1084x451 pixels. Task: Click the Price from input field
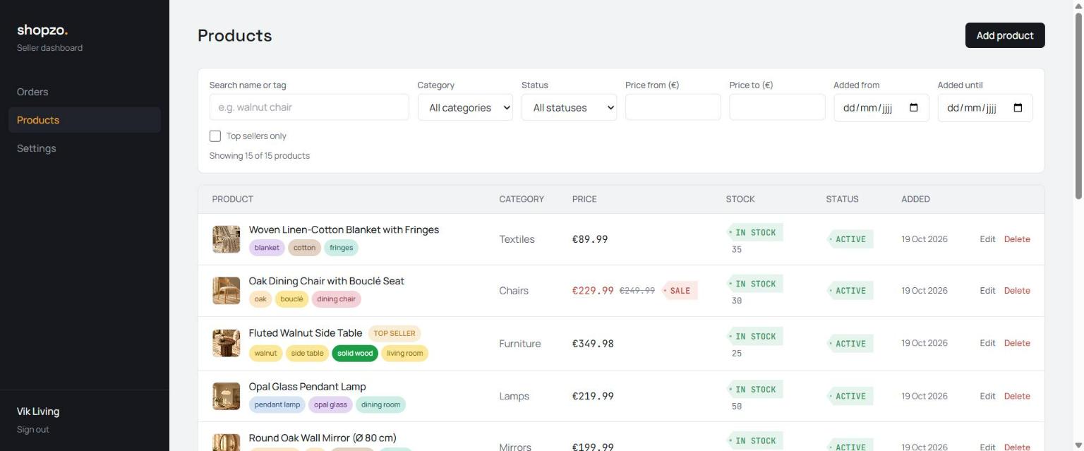[673, 107]
